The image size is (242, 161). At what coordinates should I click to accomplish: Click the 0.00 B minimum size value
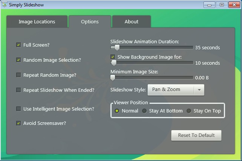[202, 77]
